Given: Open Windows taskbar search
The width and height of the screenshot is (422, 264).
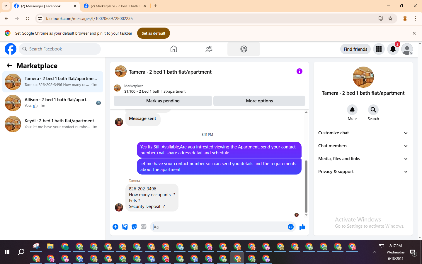Looking at the screenshot, I should click(x=21, y=252).
